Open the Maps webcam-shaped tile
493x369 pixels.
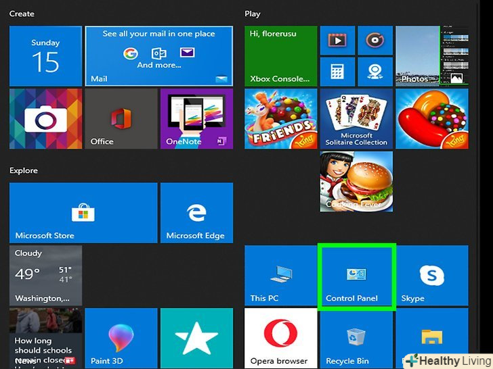(x=375, y=72)
